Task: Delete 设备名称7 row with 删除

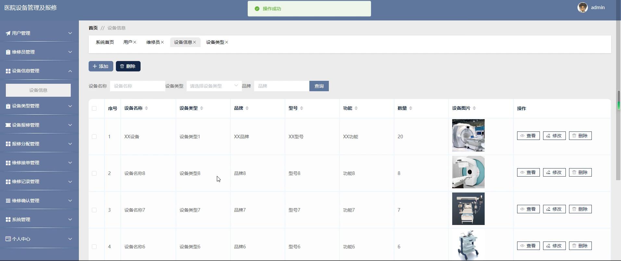Action: (x=580, y=209)
